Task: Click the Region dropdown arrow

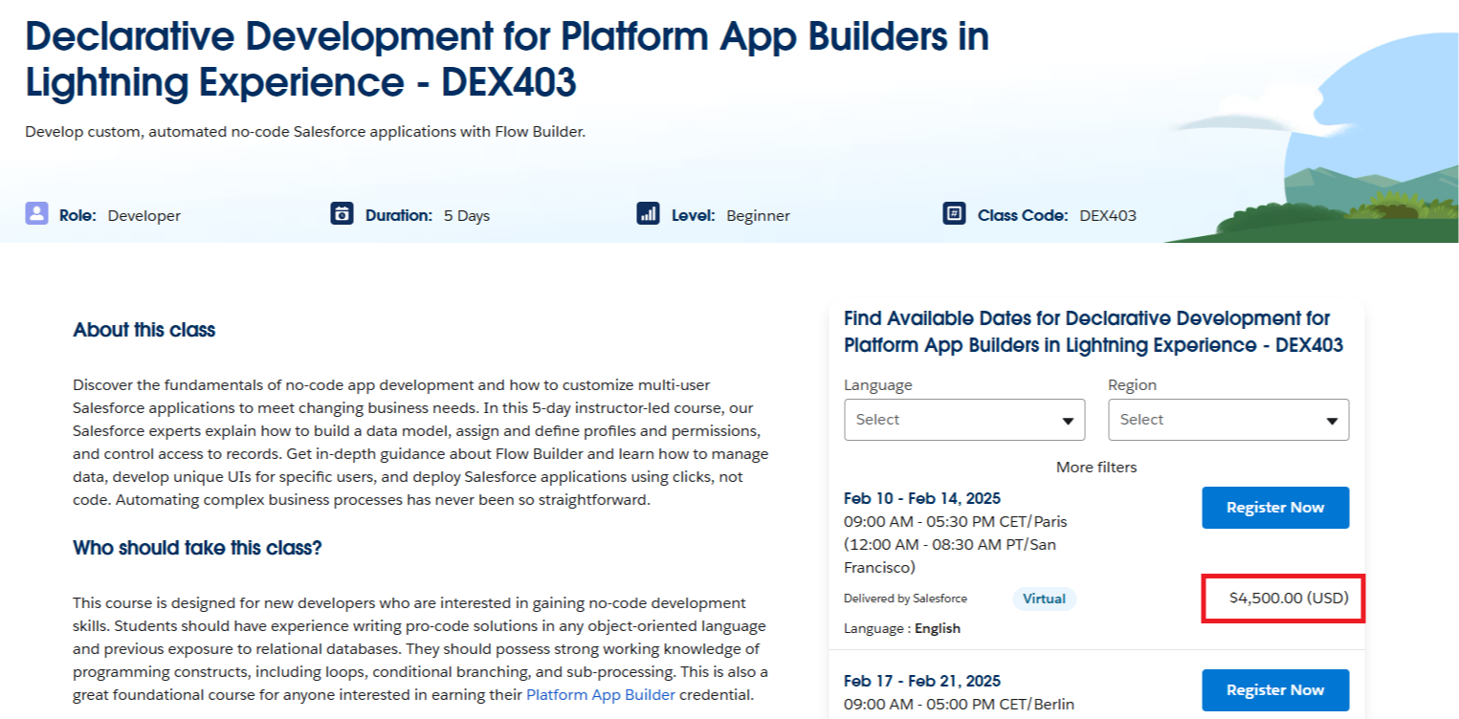Action: pyautogui.click(x=1332, y=422)
